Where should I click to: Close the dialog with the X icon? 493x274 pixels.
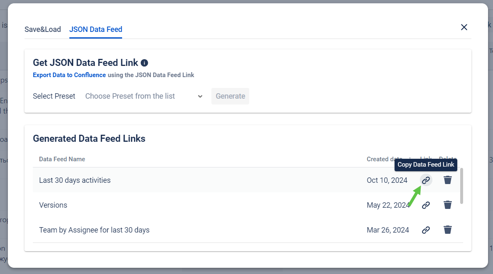click(x=464, y=27)
